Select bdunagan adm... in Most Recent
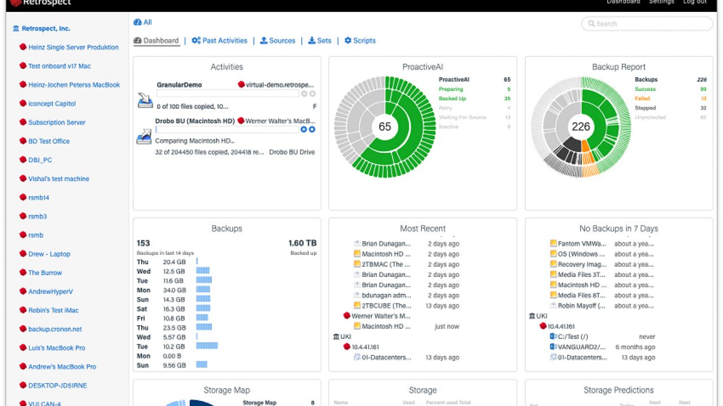Screen dimensions: 723x406 click(386, 295)
